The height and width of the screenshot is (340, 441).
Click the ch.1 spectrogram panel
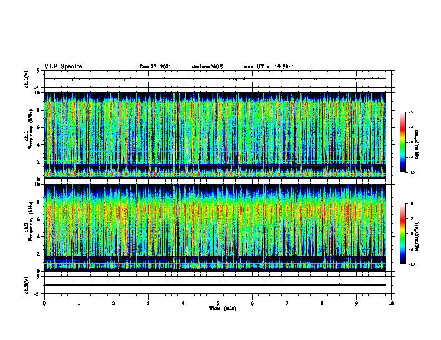click(x=215, y=136)
